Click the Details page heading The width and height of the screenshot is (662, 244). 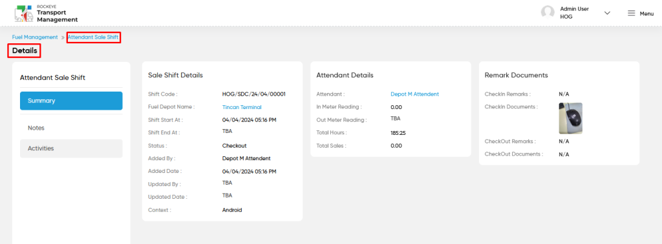pyautogui.click(x=25, y=50)
